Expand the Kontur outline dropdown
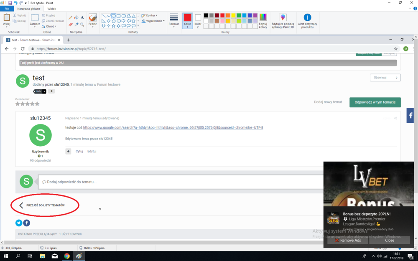 [x=150, y=15]
